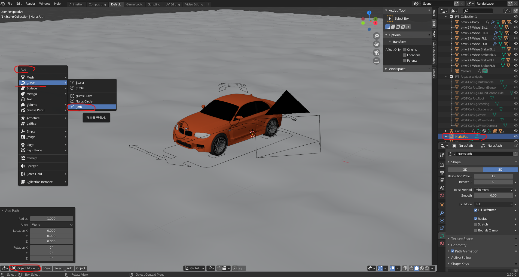Toggle X-ray view in viewport header
The image size is (519, 277).
(405, 268)
